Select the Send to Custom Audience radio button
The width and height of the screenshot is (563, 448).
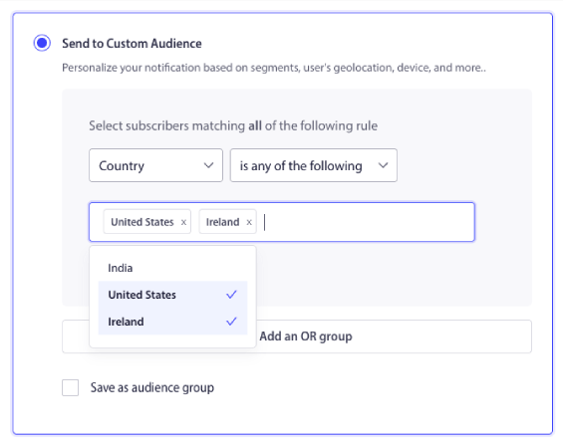[42, 43]
